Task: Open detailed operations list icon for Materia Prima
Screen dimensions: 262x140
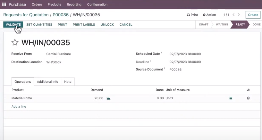Action: (231, 98)
